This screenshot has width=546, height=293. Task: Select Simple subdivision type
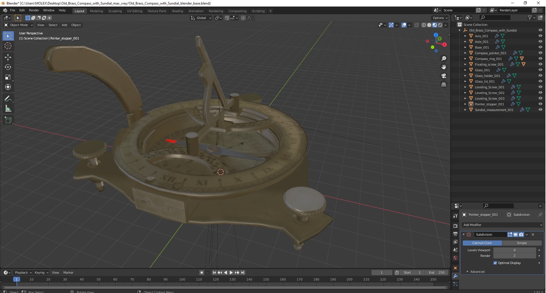[x=522, y=243]
